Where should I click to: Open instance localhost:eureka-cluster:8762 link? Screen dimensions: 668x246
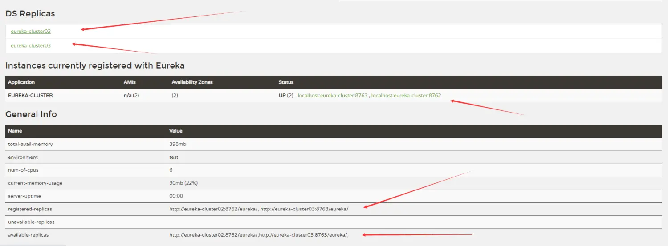click(x=406, y=95)
